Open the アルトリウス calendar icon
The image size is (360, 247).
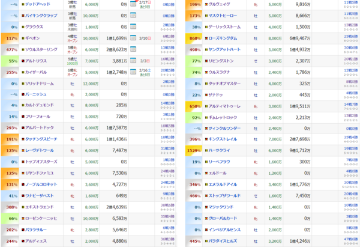tap(131, 61)
